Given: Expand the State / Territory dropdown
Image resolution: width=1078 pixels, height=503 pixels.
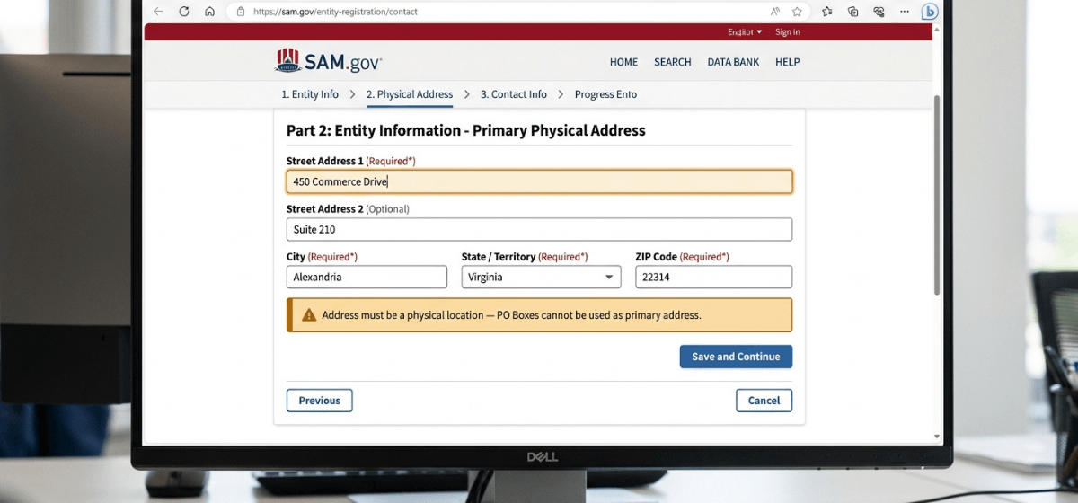Looking at the screenshot, I should tap(541, 277).
